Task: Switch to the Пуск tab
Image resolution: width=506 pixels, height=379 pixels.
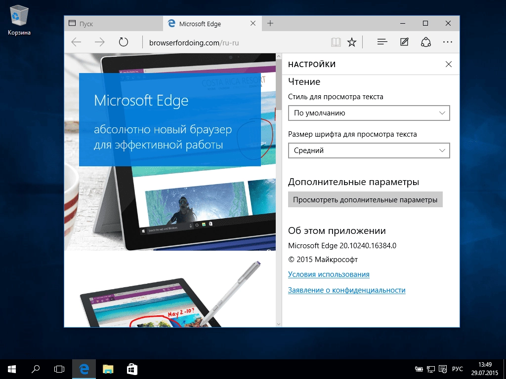Action: pyautogui.click(x=113, y=24)
